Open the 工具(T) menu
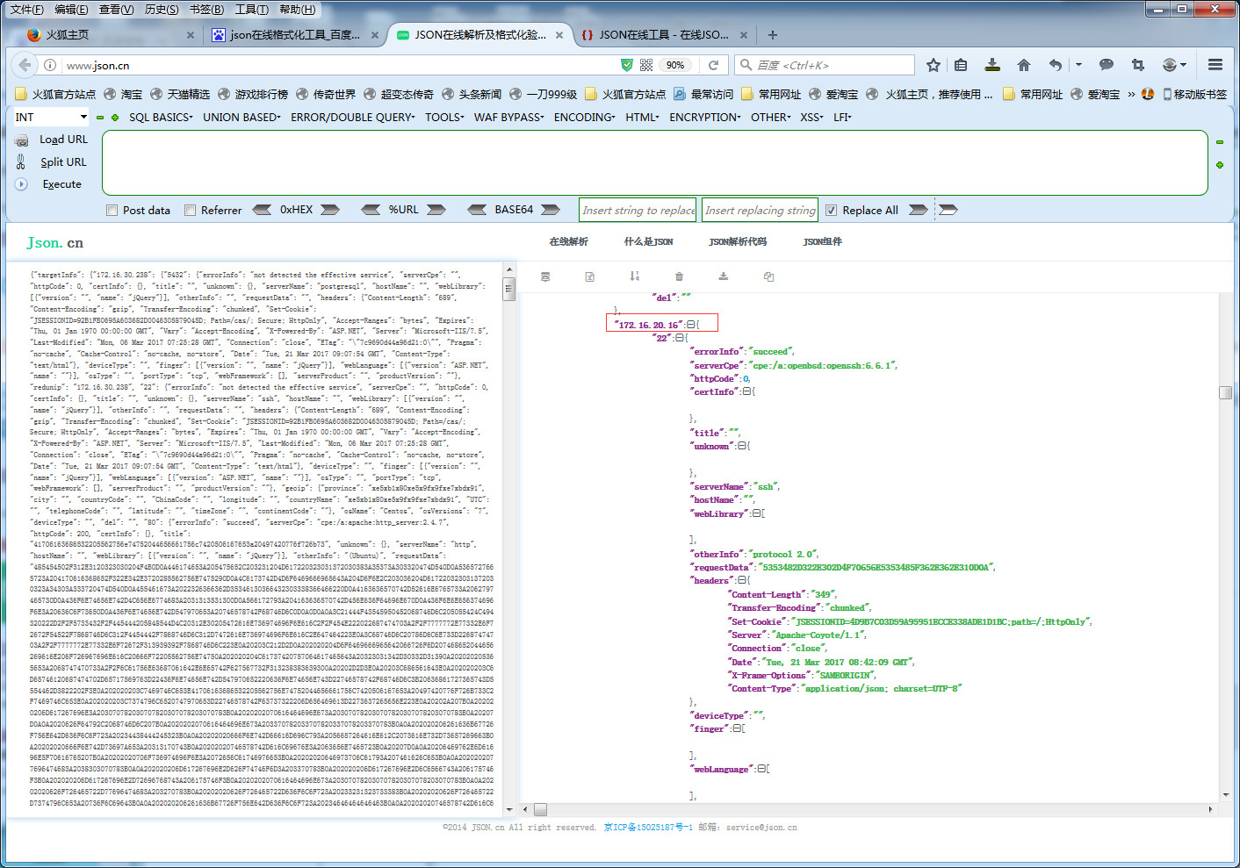1240x868 pixels. (x=251, y=10)
